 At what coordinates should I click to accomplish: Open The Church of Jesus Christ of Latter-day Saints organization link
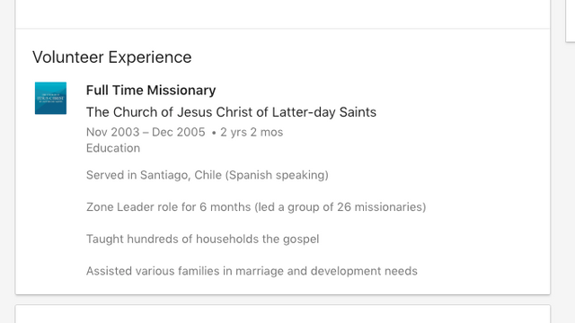point(231,112)
